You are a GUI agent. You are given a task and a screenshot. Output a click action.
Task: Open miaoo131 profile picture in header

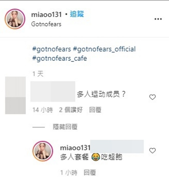click(15, 19)
